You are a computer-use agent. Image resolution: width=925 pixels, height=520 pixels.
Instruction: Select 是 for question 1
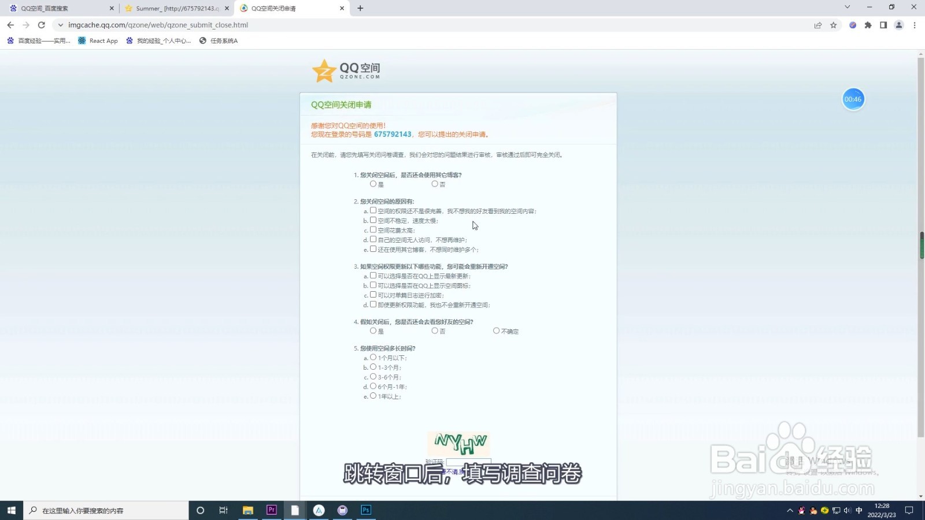pos(373,184)
